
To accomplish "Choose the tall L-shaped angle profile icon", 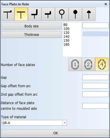I will (35, 14).
